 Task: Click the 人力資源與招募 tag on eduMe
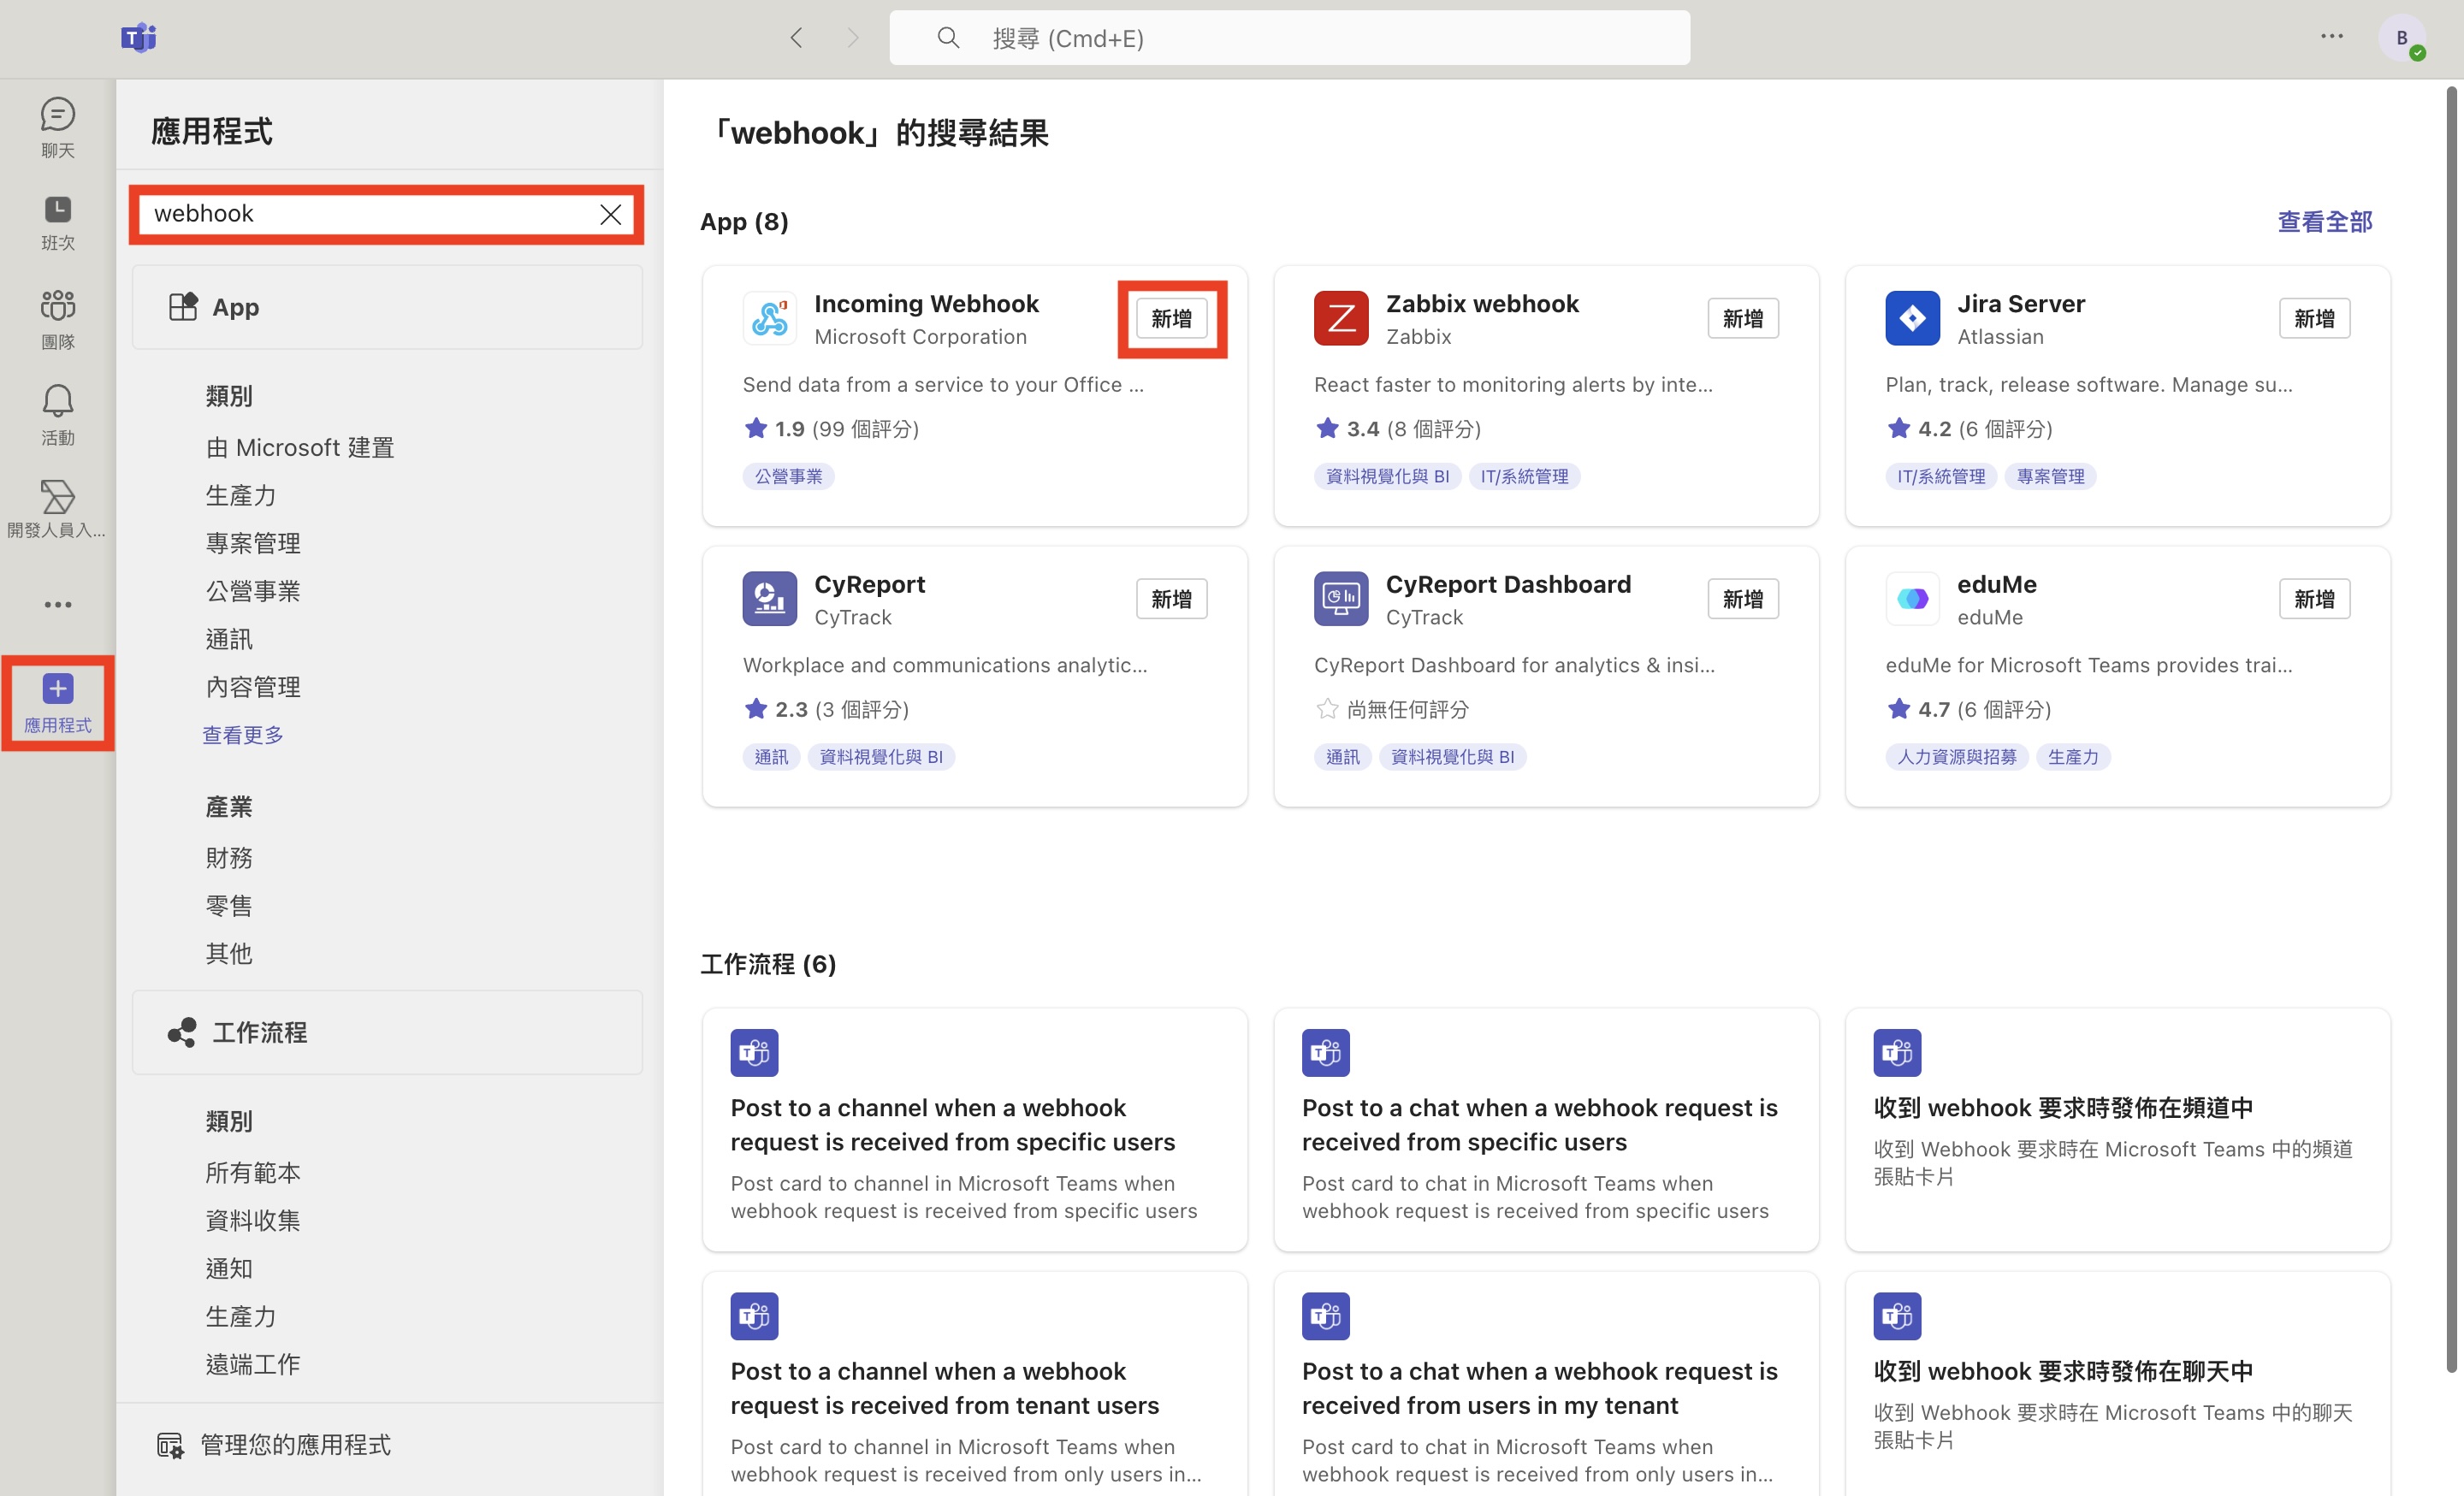pyautogui.click(x=1956, y=758)
